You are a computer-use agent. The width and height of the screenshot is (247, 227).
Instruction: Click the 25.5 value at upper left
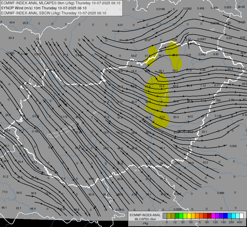click(x=25, y=23)
